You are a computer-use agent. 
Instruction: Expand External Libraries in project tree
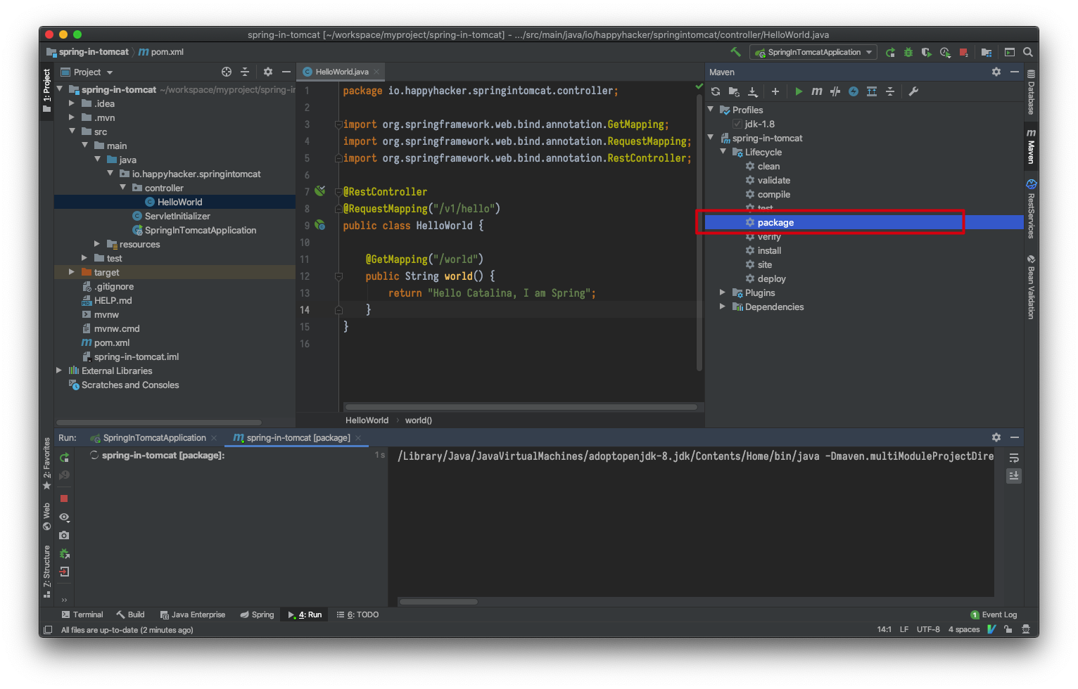59,371
